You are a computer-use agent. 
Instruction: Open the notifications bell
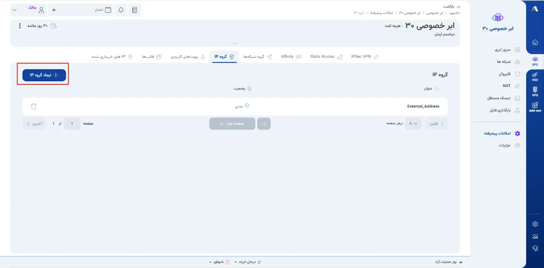[121, 10]
